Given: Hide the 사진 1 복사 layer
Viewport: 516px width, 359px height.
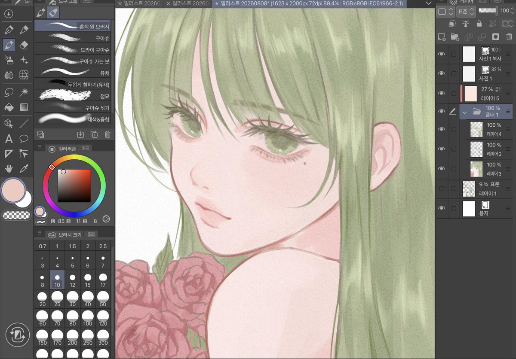Looking at the screenshot, I should tap(441, 54).
